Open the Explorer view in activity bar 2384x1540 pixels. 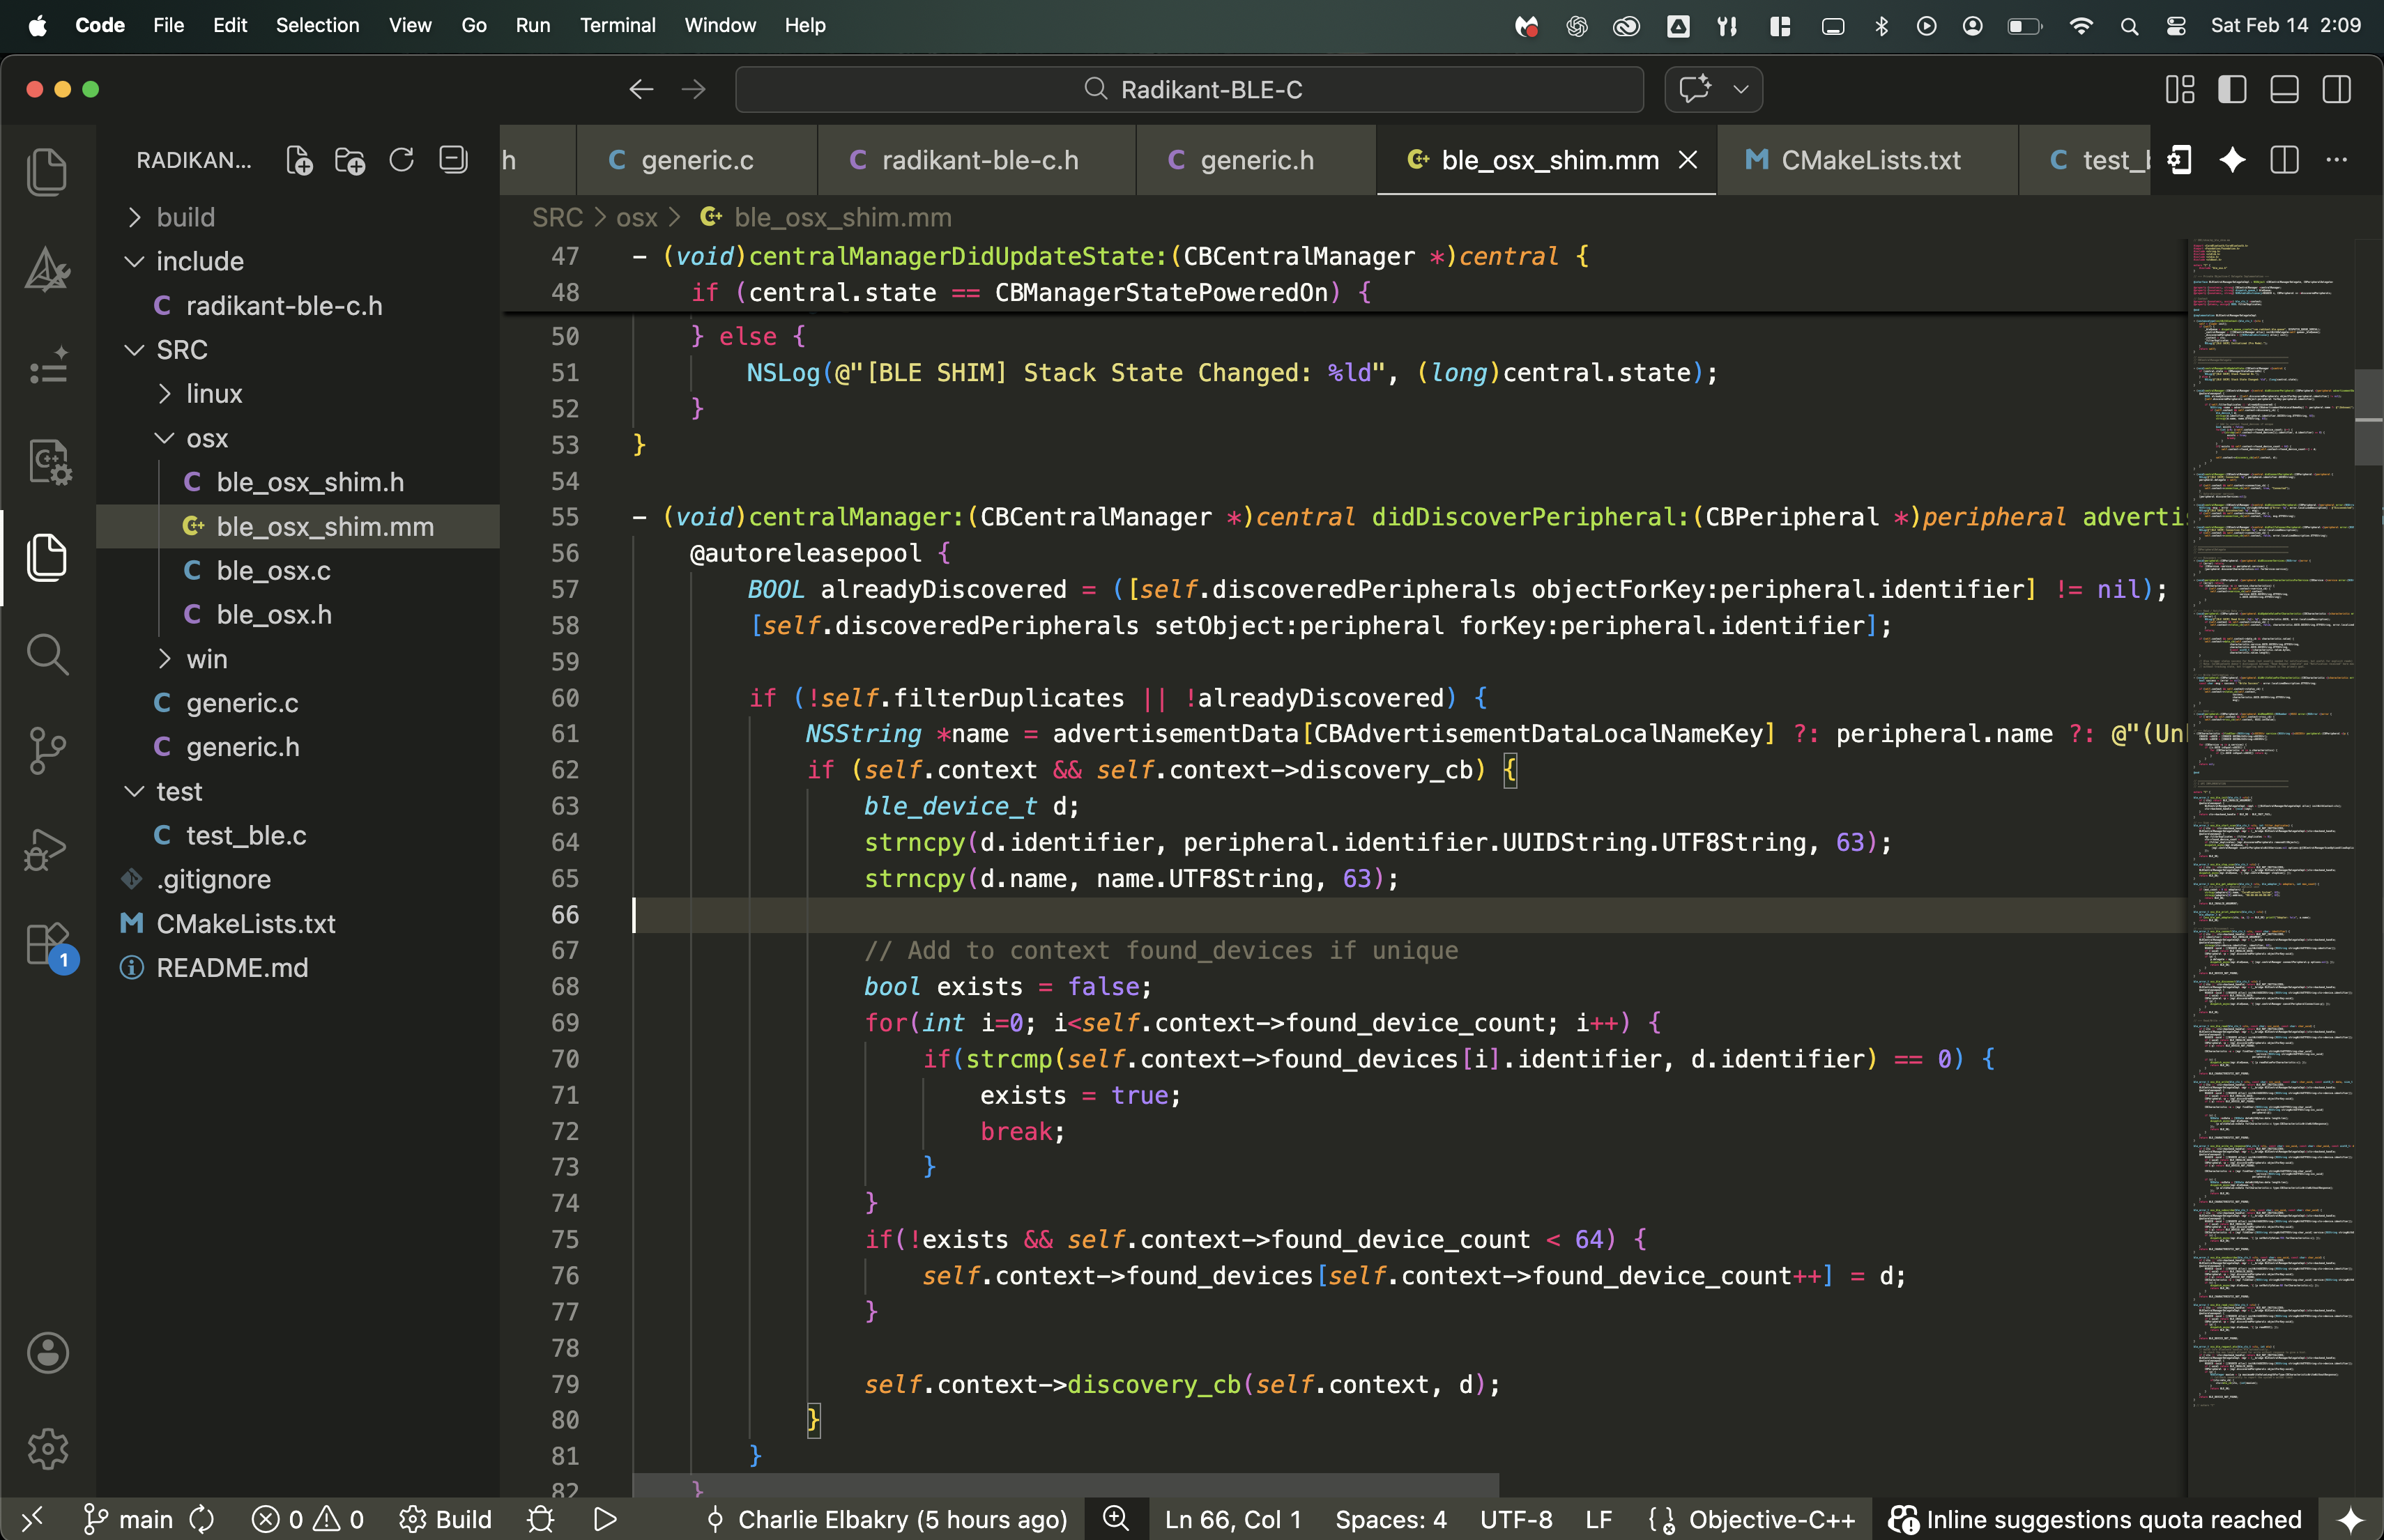pos(47,557)
